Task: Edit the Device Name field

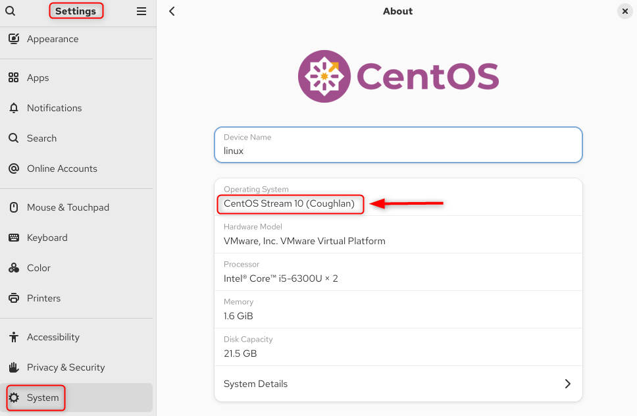Action: pyautogui.click(x=397, y=151)
